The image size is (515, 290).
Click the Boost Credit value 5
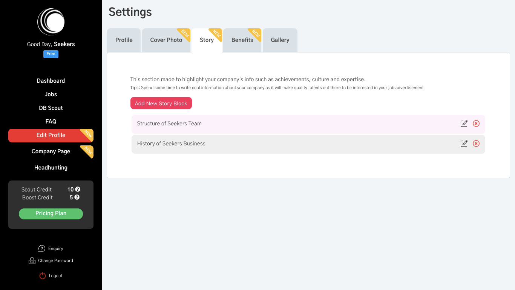click(71, 197)
